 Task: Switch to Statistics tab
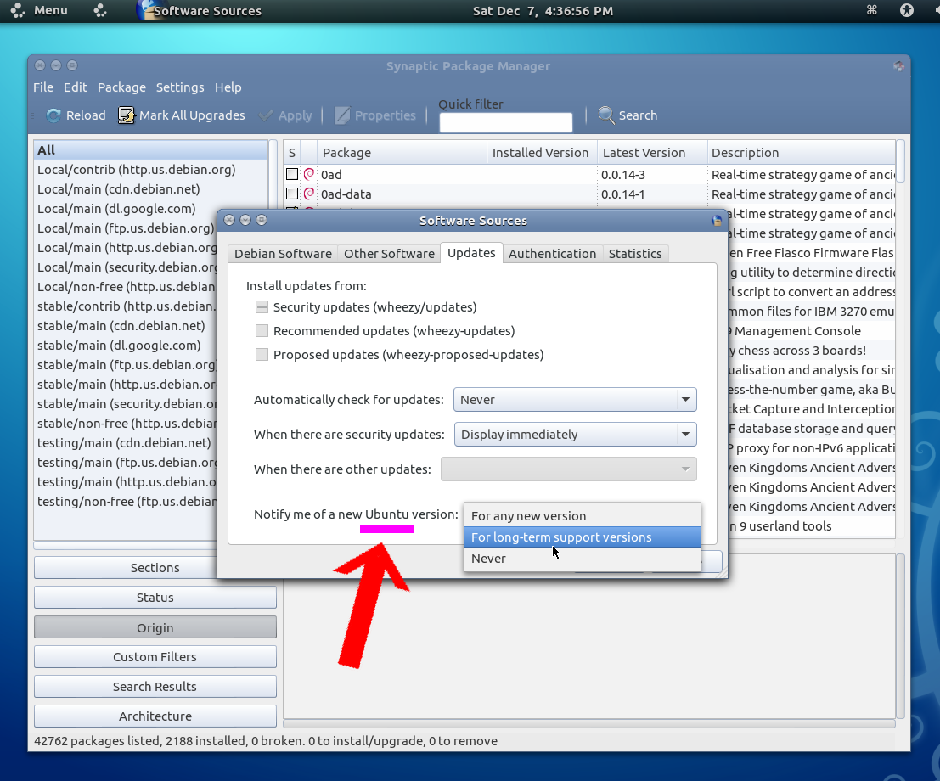(x=635, y=254)
